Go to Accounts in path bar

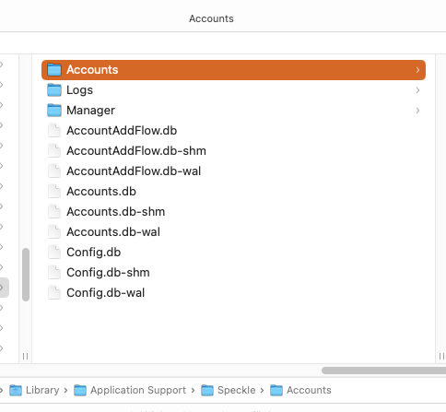tap(309, 390)
